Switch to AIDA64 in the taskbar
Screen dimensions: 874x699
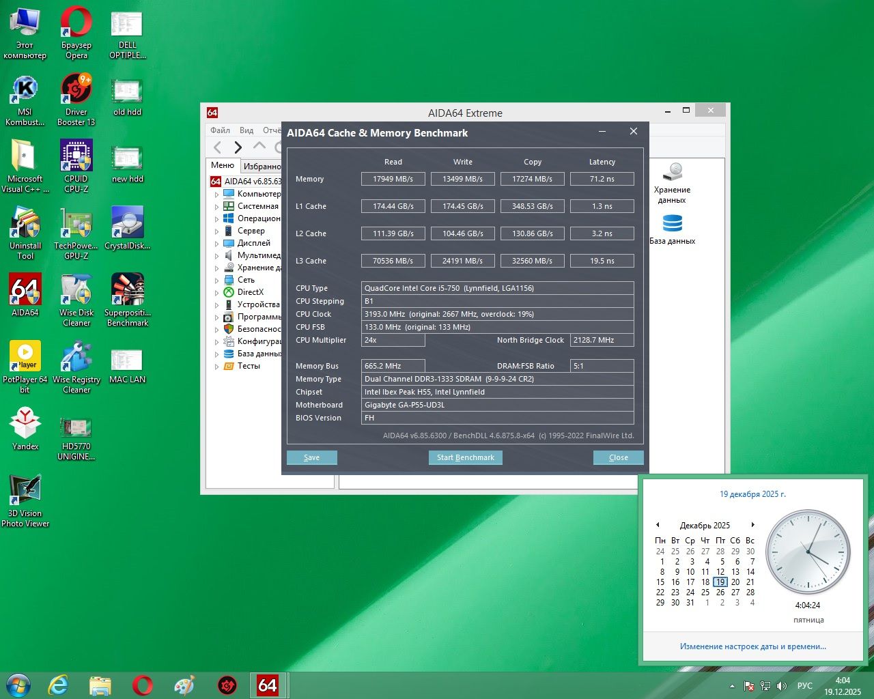pos(267,685)
